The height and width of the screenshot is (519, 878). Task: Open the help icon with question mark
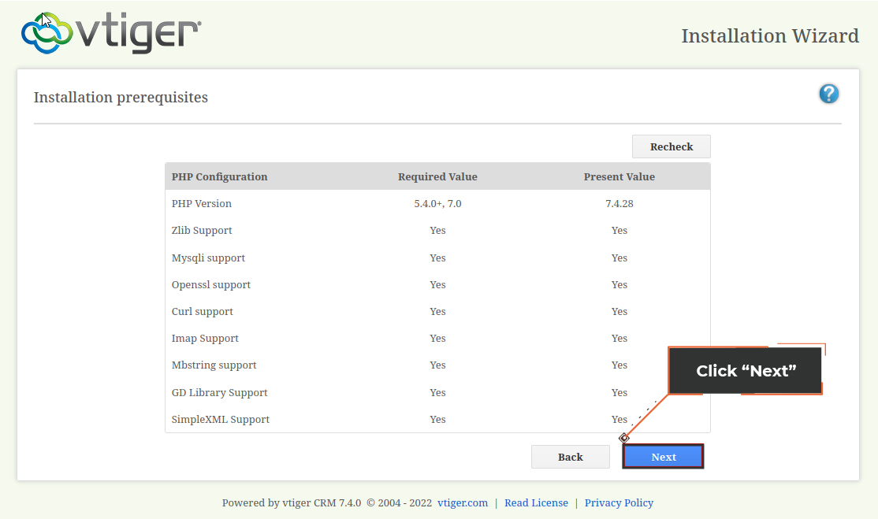828,94
